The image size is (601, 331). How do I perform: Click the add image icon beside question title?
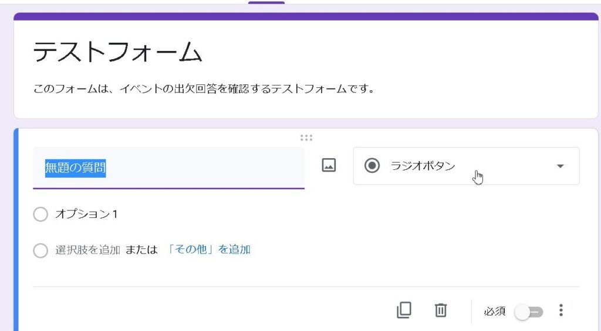point(329,166)
